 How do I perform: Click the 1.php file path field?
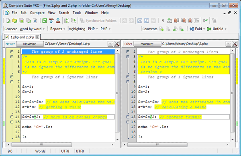76,44
